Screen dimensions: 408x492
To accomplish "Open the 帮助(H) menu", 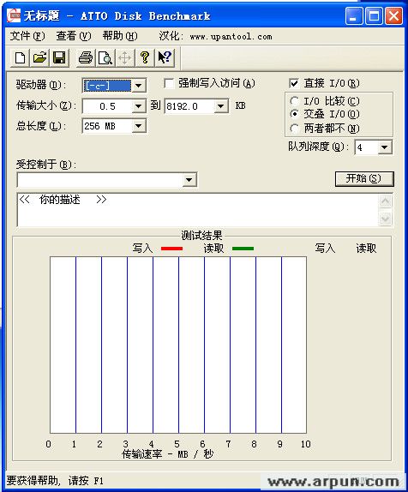I will [x=120, y=36].
